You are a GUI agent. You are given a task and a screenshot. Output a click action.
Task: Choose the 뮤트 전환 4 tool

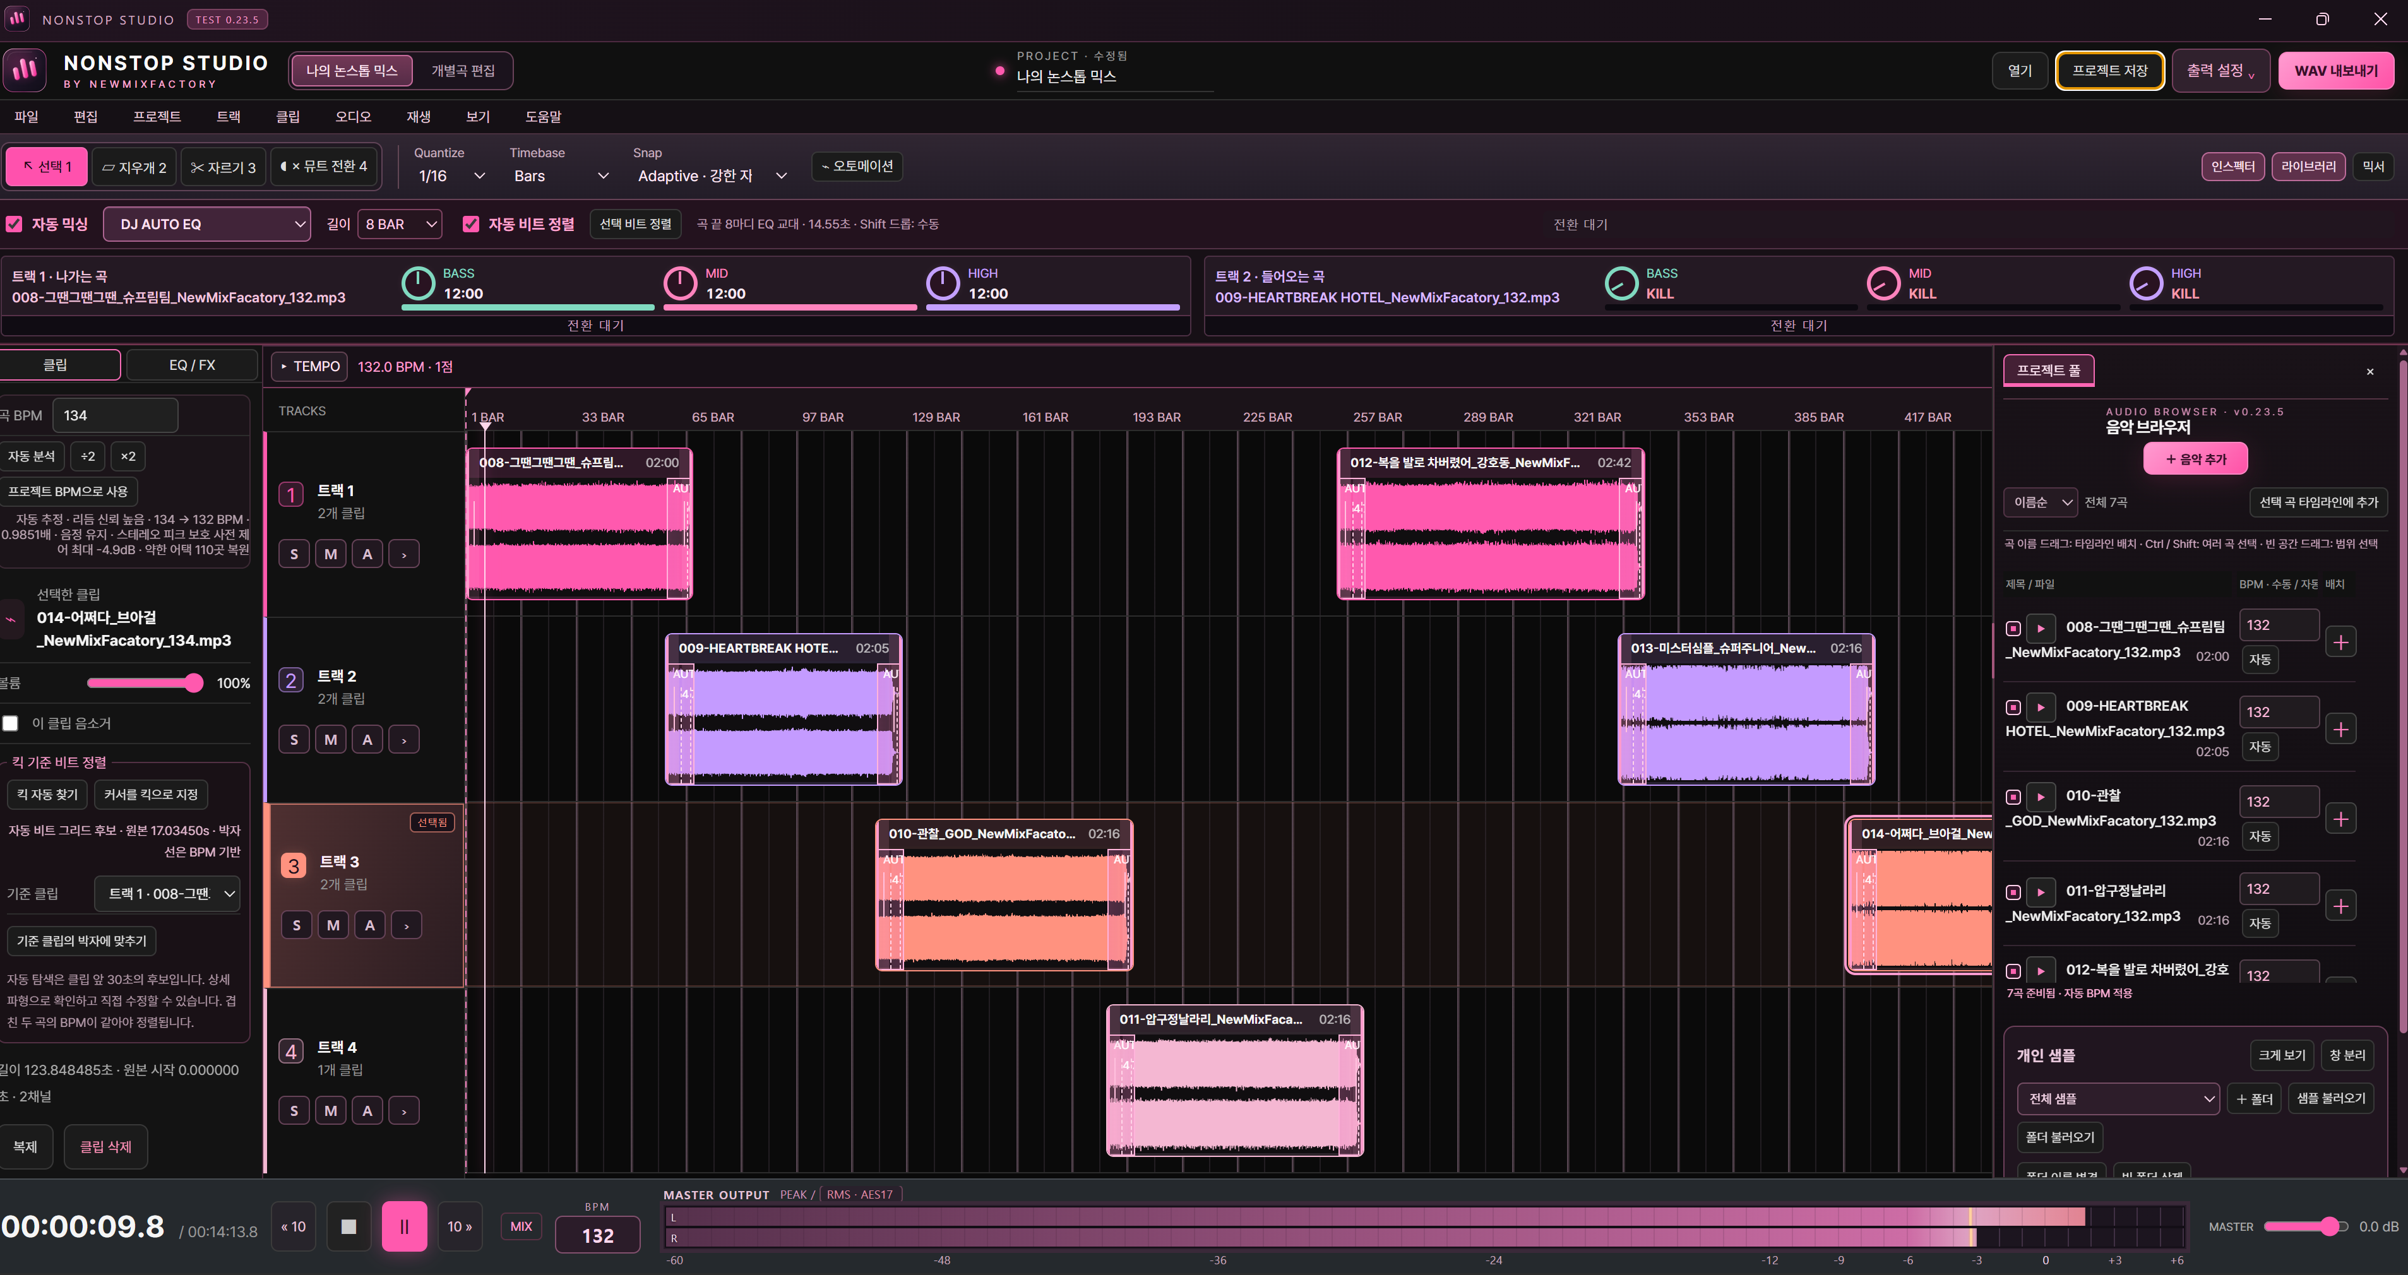tap(325, 167)
